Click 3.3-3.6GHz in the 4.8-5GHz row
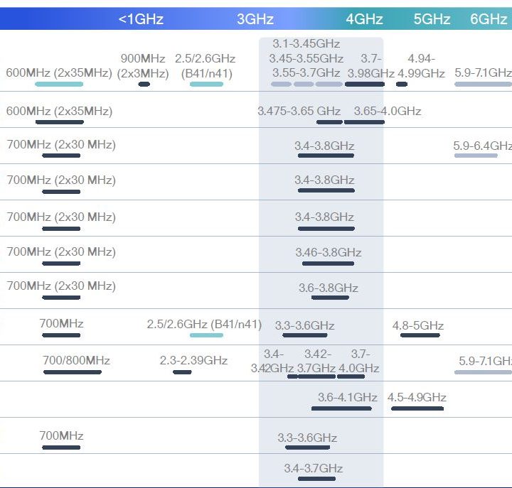This screenshot has width=512, height=488. point(304,325)
